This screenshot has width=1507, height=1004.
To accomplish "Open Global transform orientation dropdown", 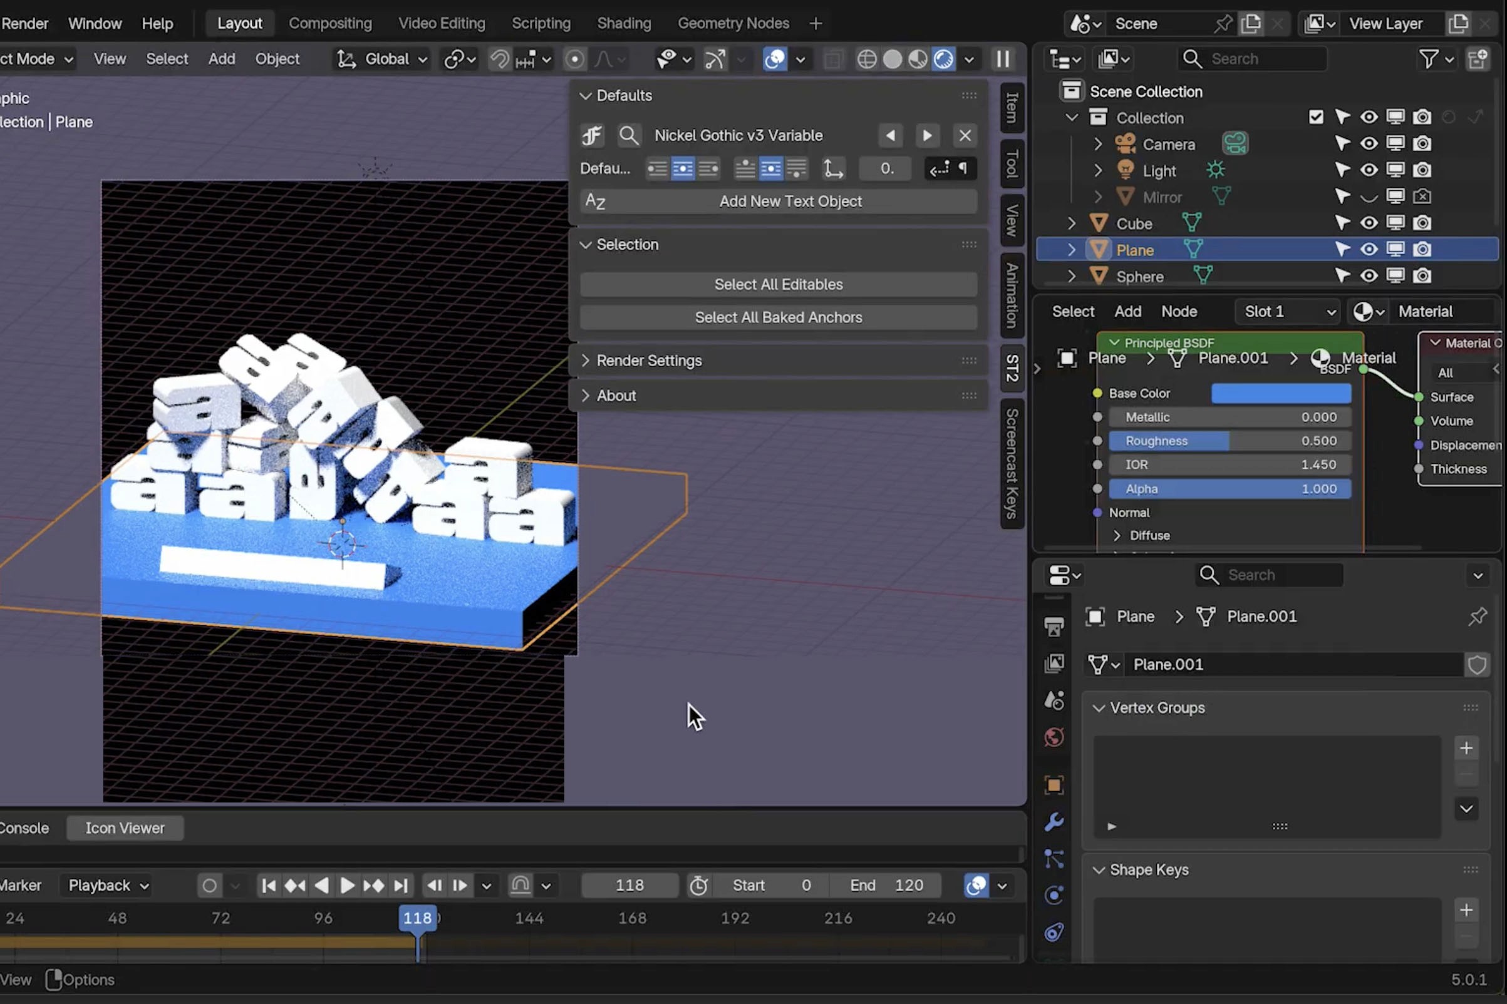I will [383, 59].
